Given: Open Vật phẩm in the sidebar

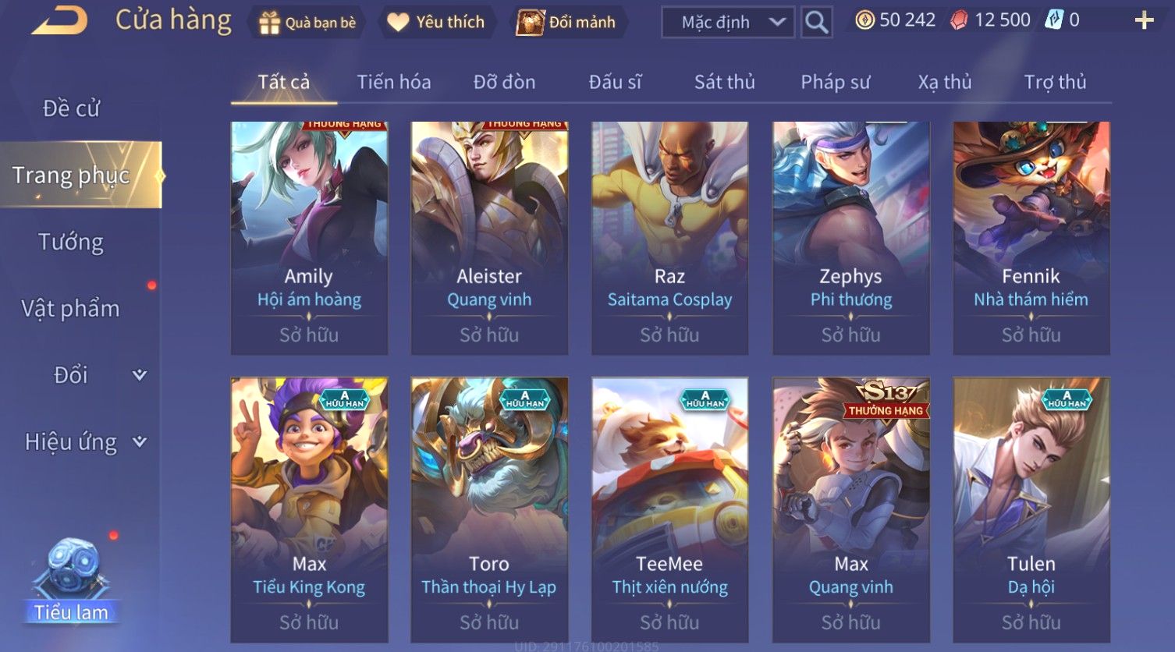Looking at the screenshot, I should 71,309.
